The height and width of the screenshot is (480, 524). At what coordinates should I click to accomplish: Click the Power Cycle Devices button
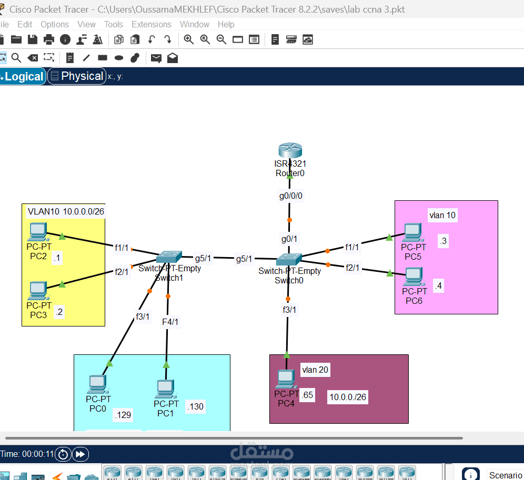[63, 454]
